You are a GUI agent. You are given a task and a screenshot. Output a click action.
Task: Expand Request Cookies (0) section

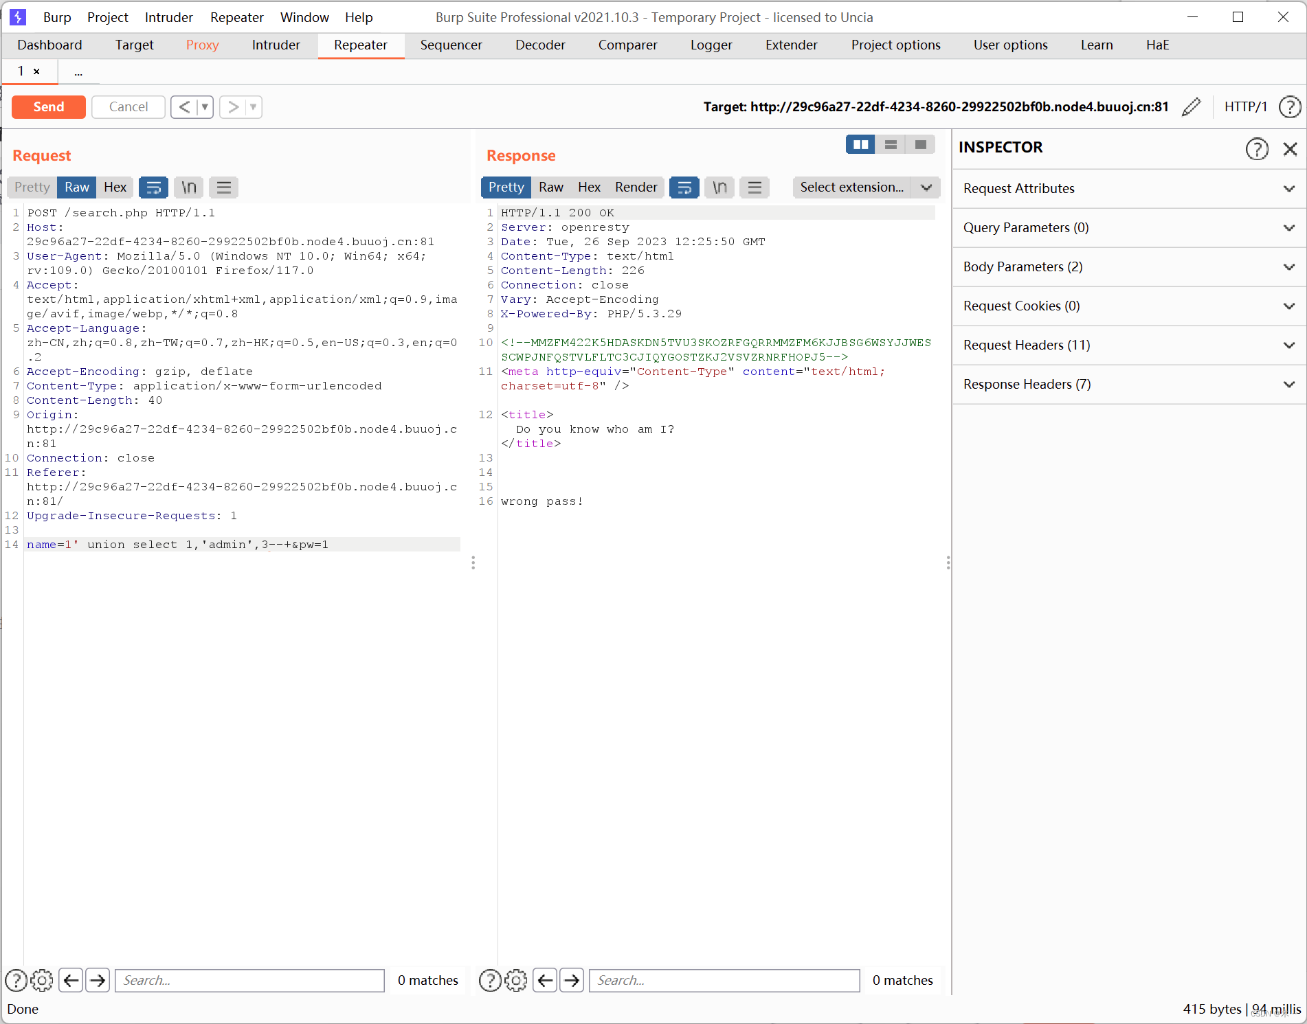(1129, 306)
